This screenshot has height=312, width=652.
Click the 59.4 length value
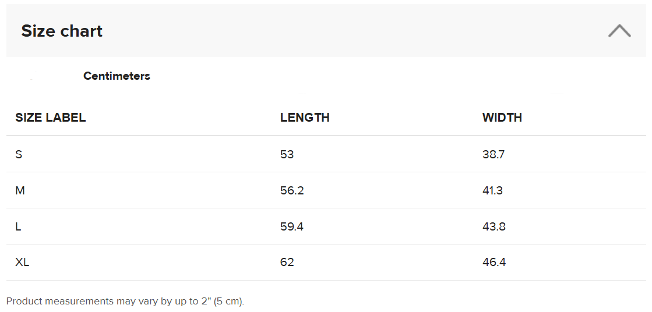[291, 226]
